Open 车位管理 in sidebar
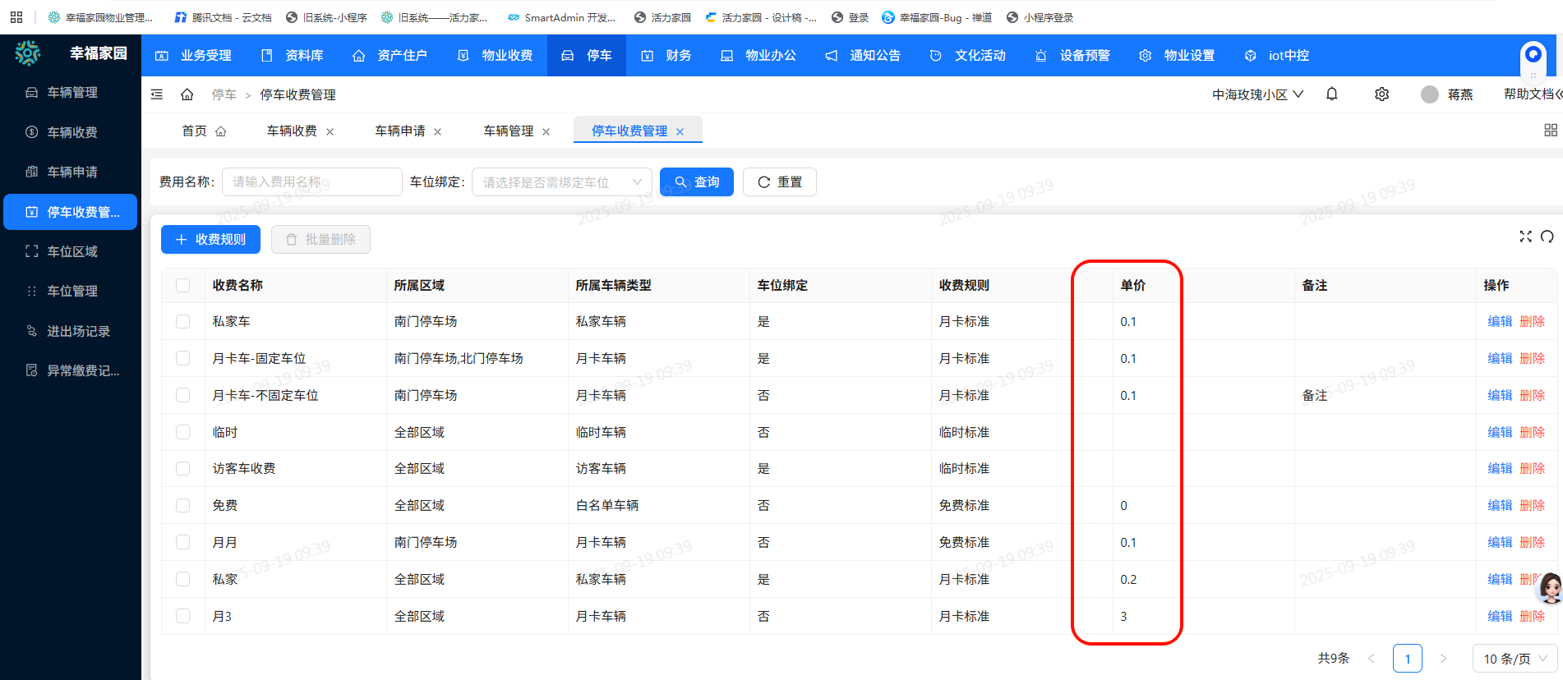The height and width of the screenshot is (680, 1563). pos(71,291)
